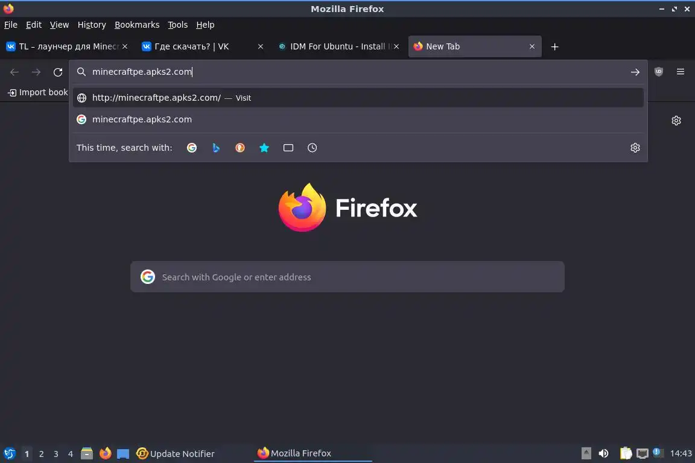Search in Bookmarks using the star icon
Viewport: 695px width, 463px height.
click(264, 148)
